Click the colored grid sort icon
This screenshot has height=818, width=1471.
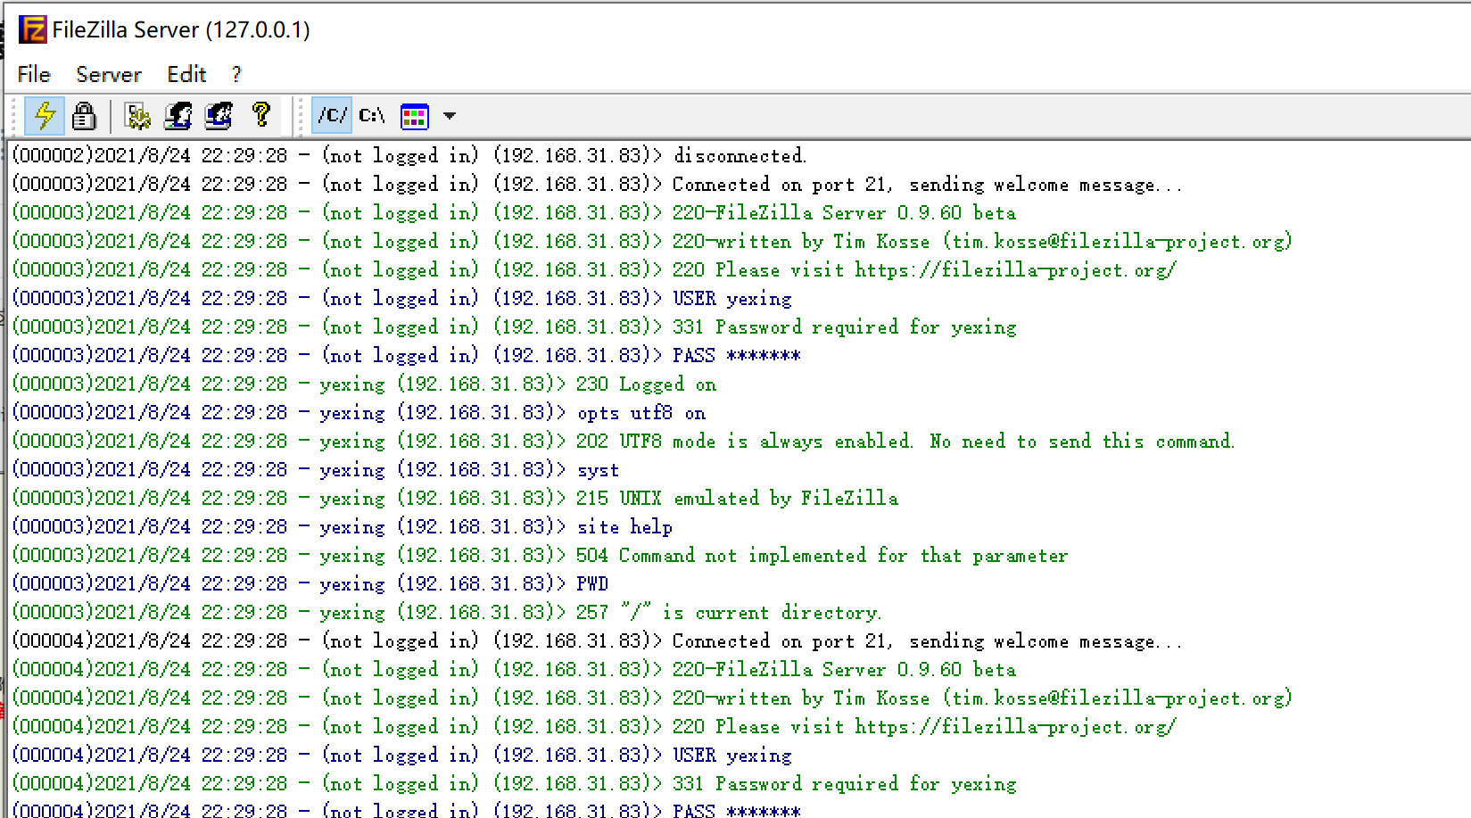point(415,116)
